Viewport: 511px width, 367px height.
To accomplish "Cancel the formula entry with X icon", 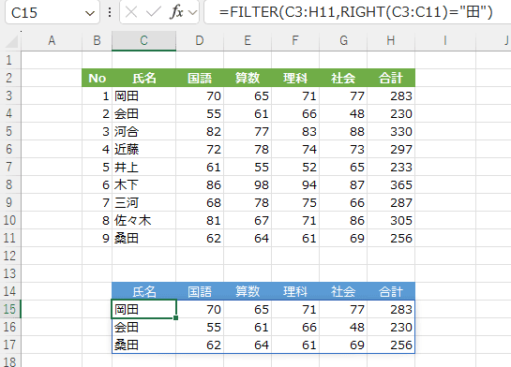I will [131, 12].
